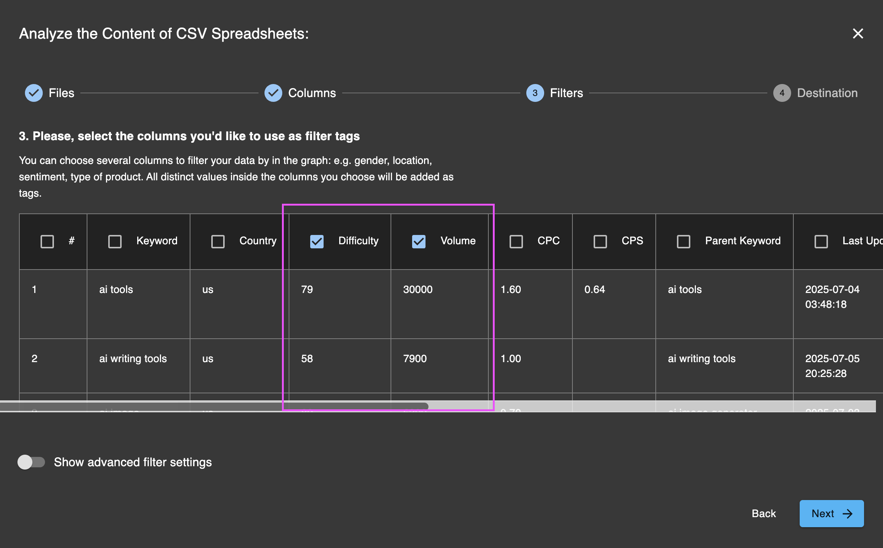Select the difficulty value 79
Image resolution: width=883 pixels, height=548 pixels.
(307, 289)
